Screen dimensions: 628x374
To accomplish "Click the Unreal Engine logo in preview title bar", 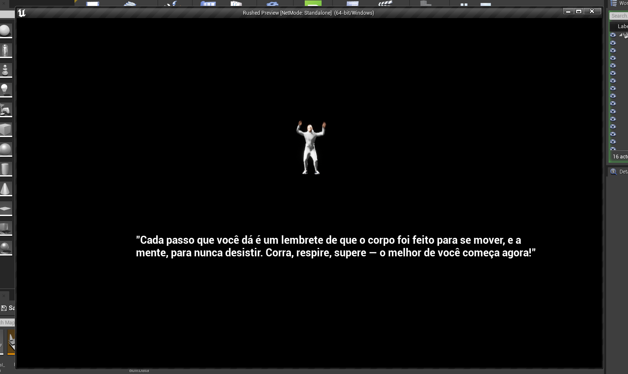I will point(22,13).
